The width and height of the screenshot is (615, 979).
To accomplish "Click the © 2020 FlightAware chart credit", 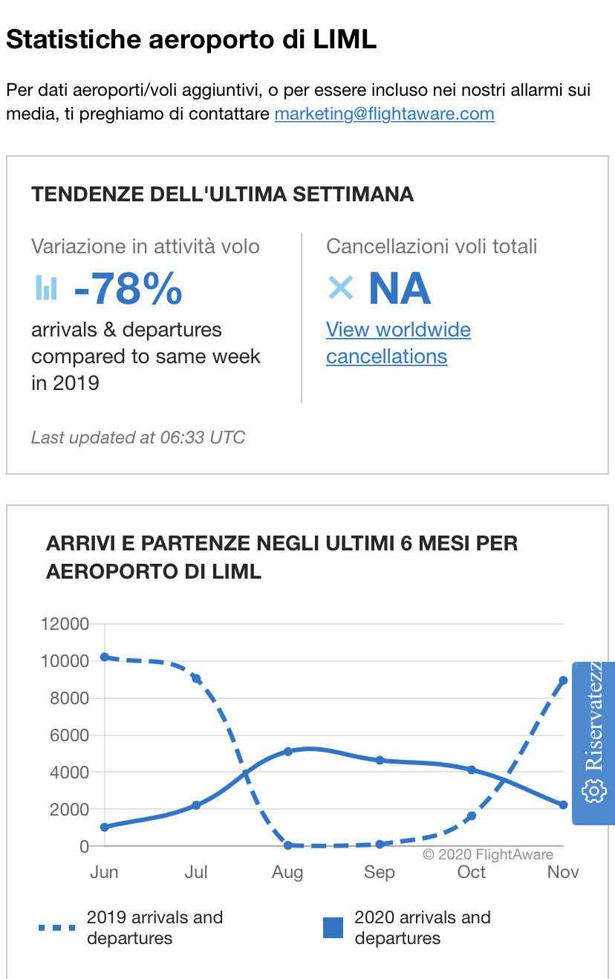I will pos(488,854).
